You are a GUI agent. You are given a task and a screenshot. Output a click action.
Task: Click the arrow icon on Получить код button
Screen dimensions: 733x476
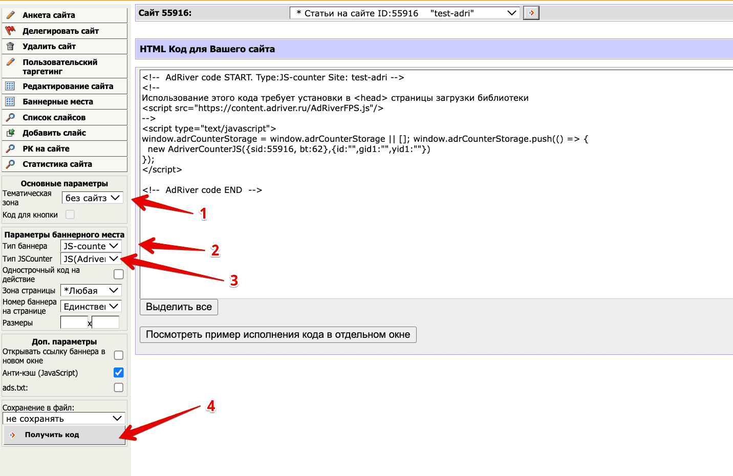[13, 435]
